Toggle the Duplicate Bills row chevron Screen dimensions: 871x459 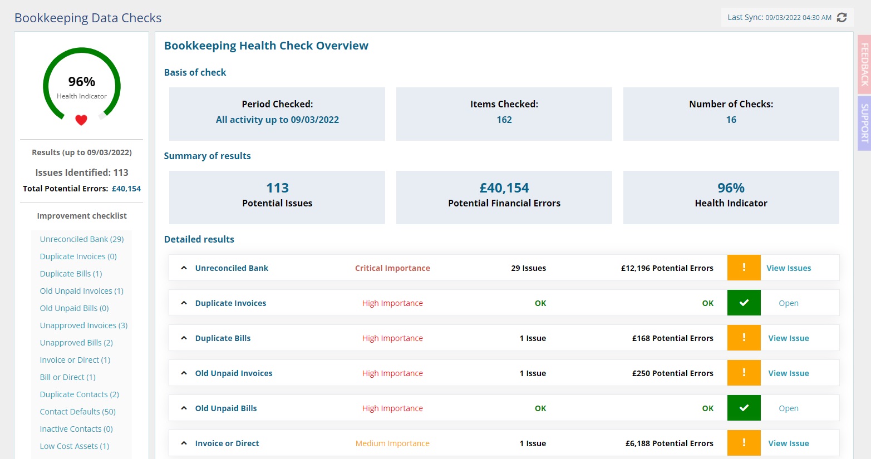[184, 338]
